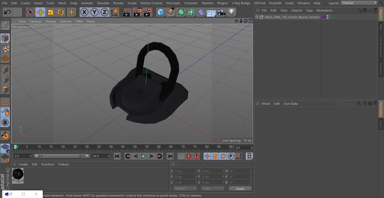Screen dimensions: 384x198
Task: Toggle viewport Solo S icon
Action: coord(5,122)
